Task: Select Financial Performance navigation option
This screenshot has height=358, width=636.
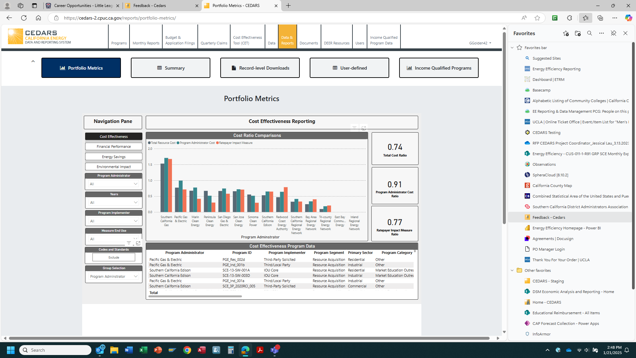Action: coord(114,147)
